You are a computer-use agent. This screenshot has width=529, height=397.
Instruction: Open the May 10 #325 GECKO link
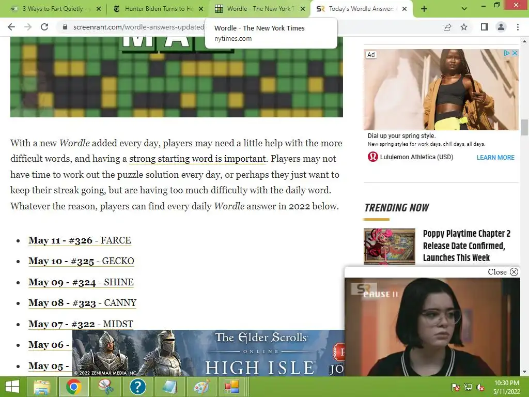81,261
